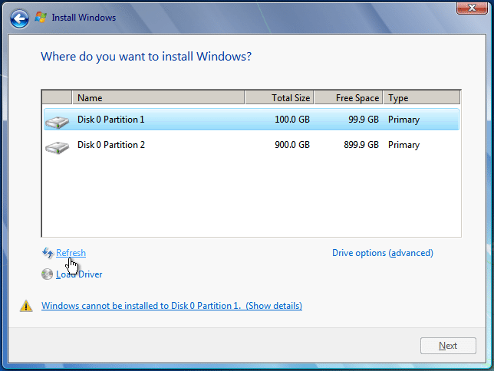Click the Refresh arrows icon
The height and width of the screenshot is (371, 494).
[x=48, y=253]
